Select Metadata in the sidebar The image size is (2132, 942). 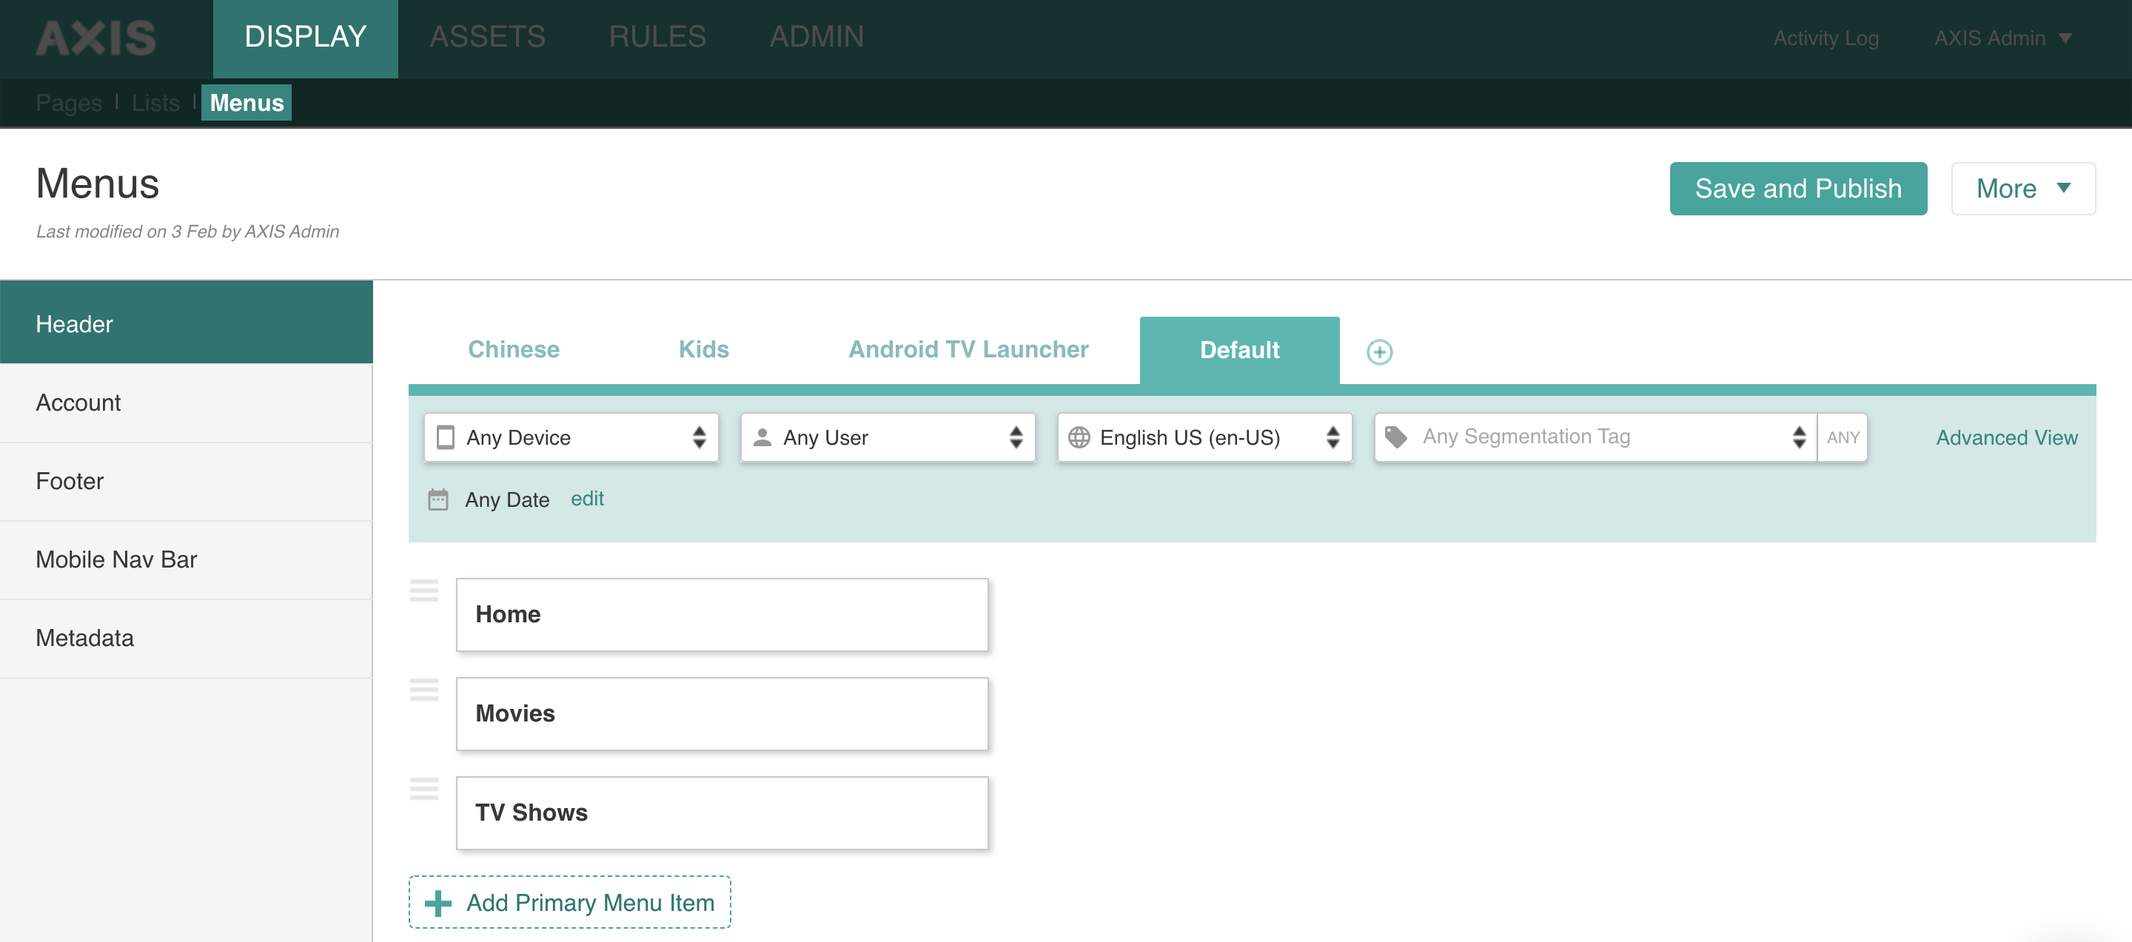187,639
